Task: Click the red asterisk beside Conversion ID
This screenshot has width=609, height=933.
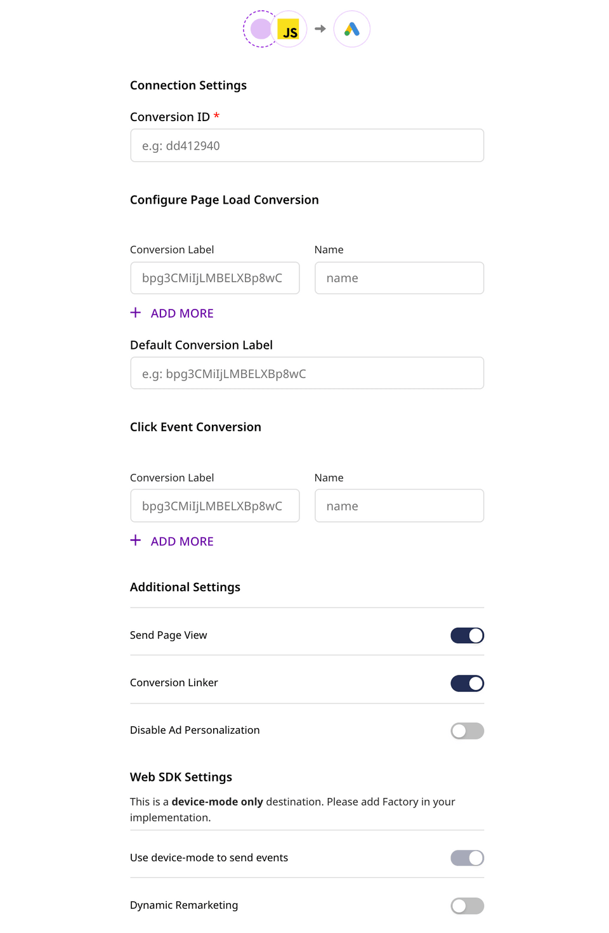Action: 216,117
